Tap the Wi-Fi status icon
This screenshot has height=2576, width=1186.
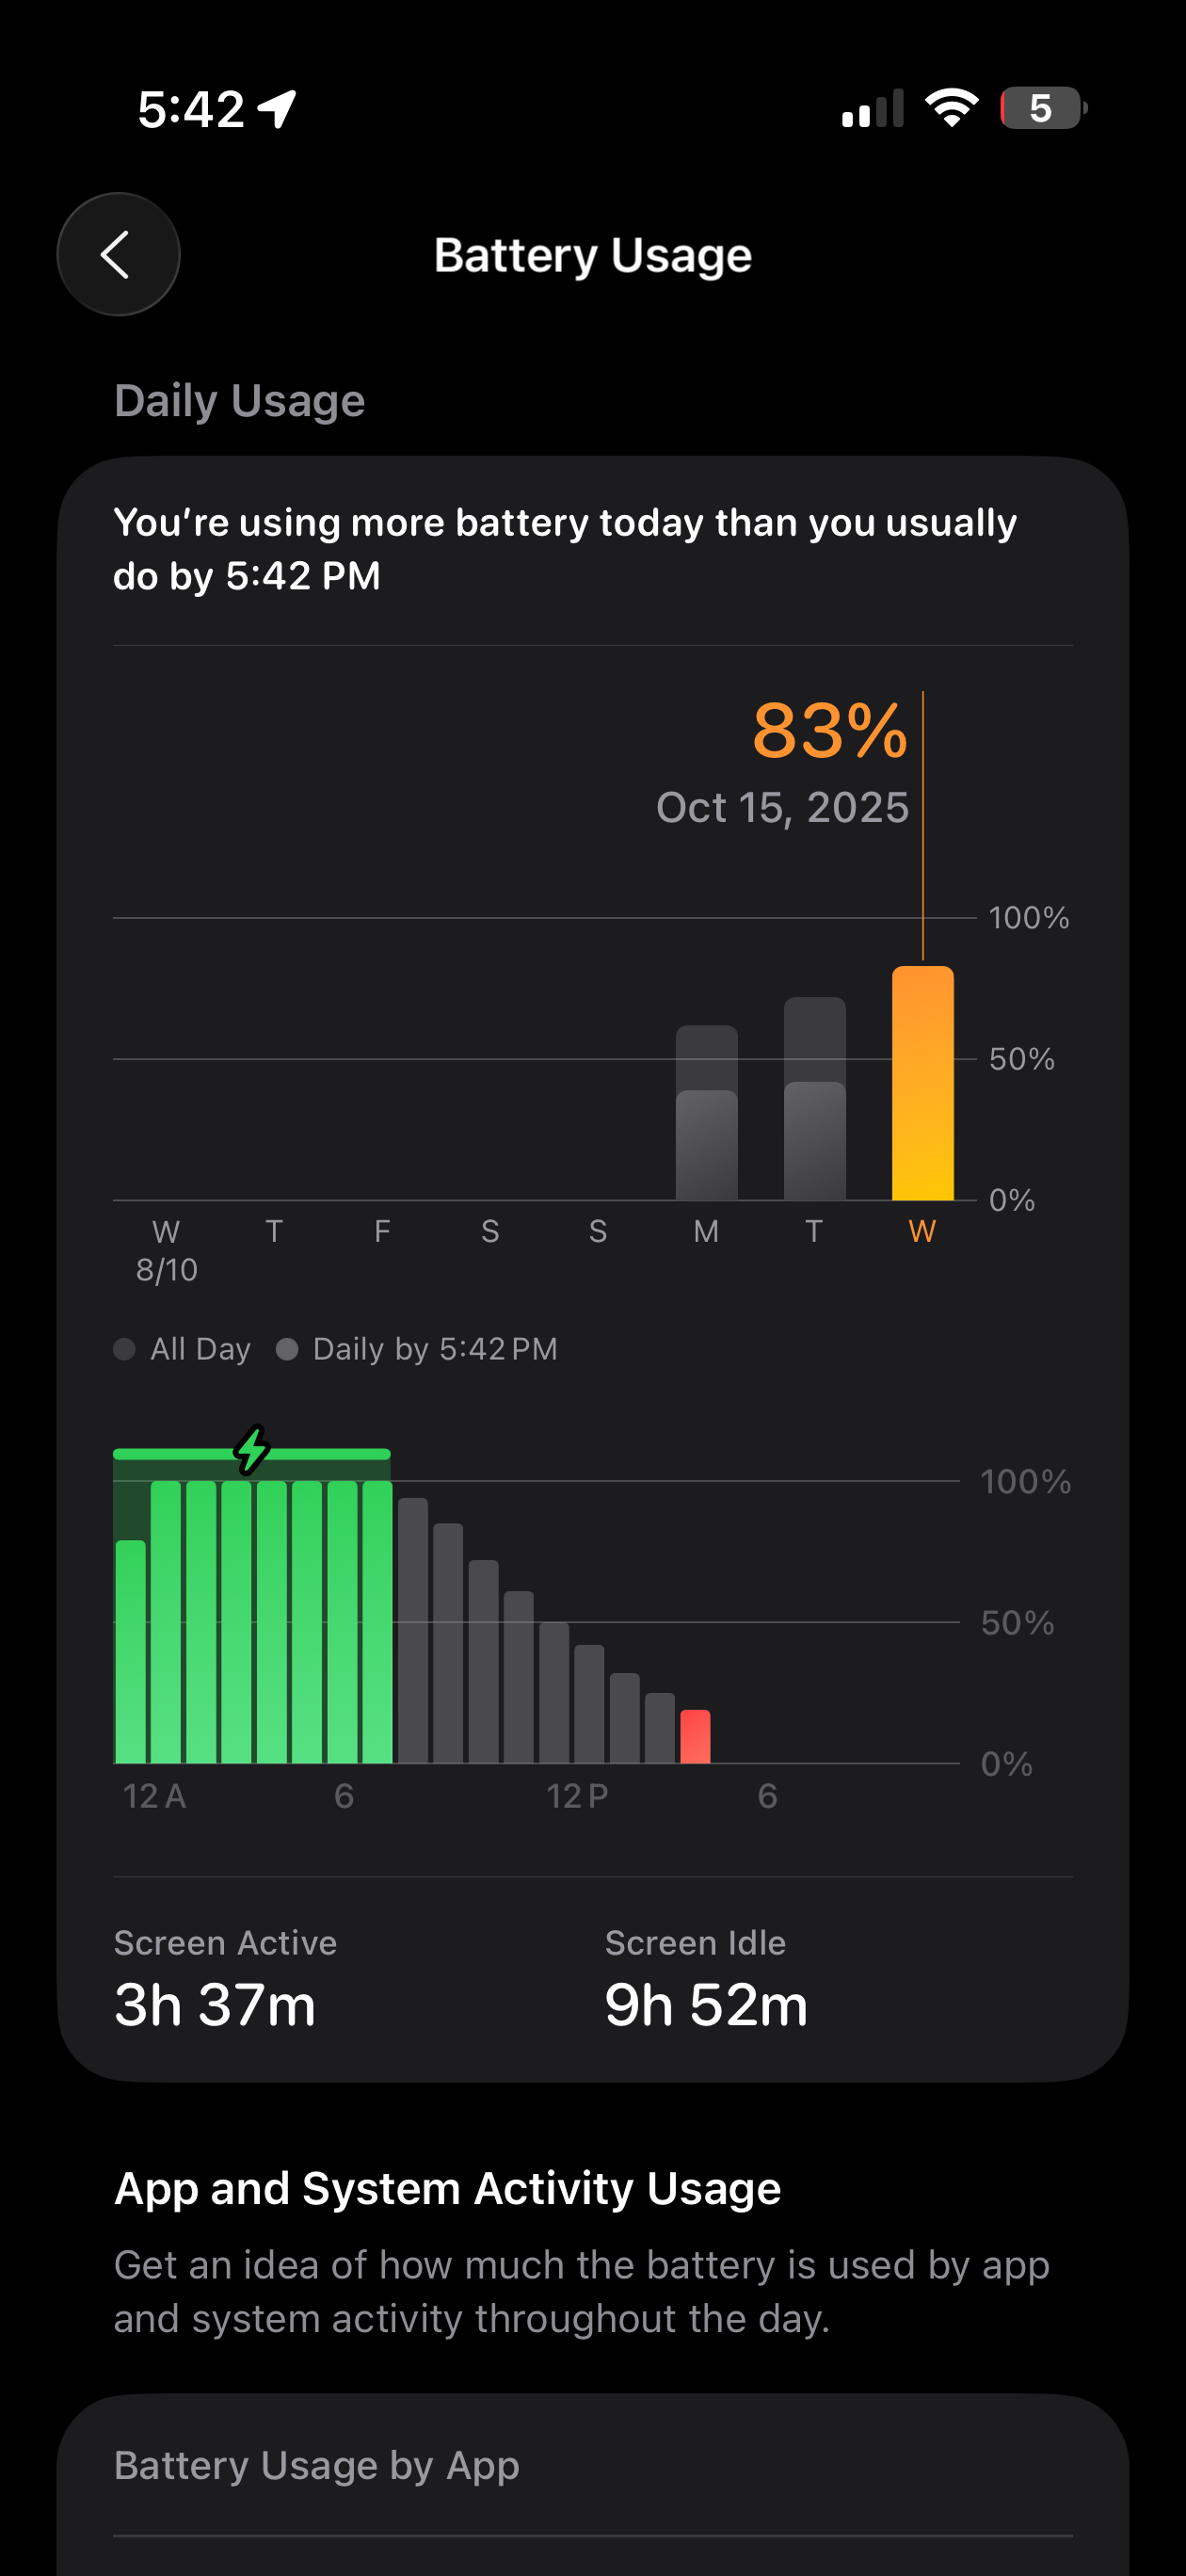(951, 108)
